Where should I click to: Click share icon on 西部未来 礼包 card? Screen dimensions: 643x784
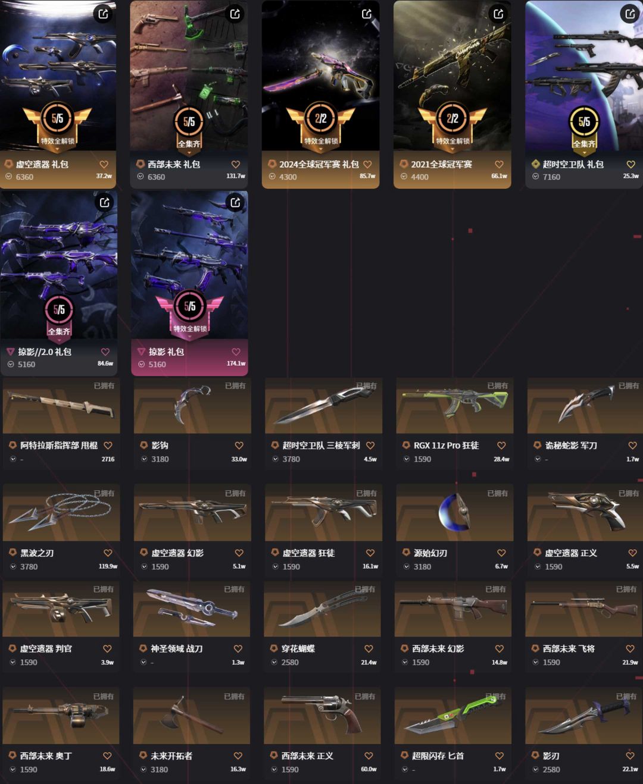(235, 14)
